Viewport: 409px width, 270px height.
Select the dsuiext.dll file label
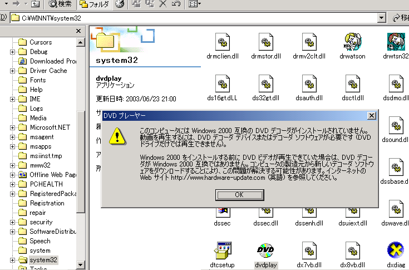click(x=353, y=223)
